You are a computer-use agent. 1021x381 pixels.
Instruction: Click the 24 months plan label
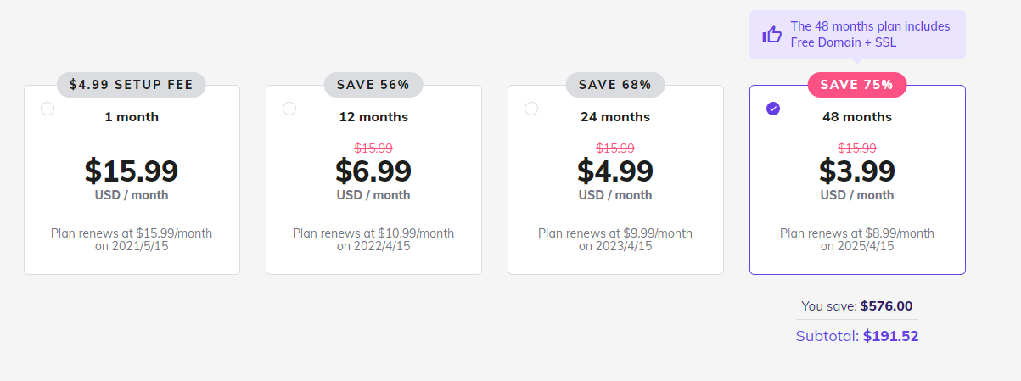615,117
